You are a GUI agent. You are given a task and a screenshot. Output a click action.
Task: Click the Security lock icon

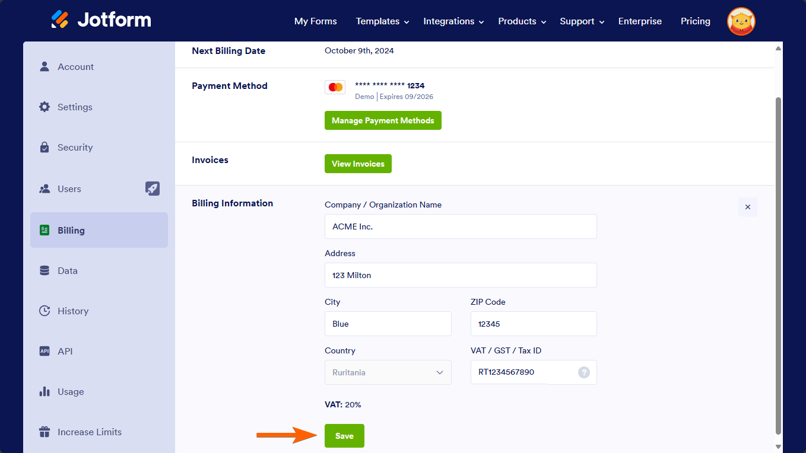click(45, 147)
